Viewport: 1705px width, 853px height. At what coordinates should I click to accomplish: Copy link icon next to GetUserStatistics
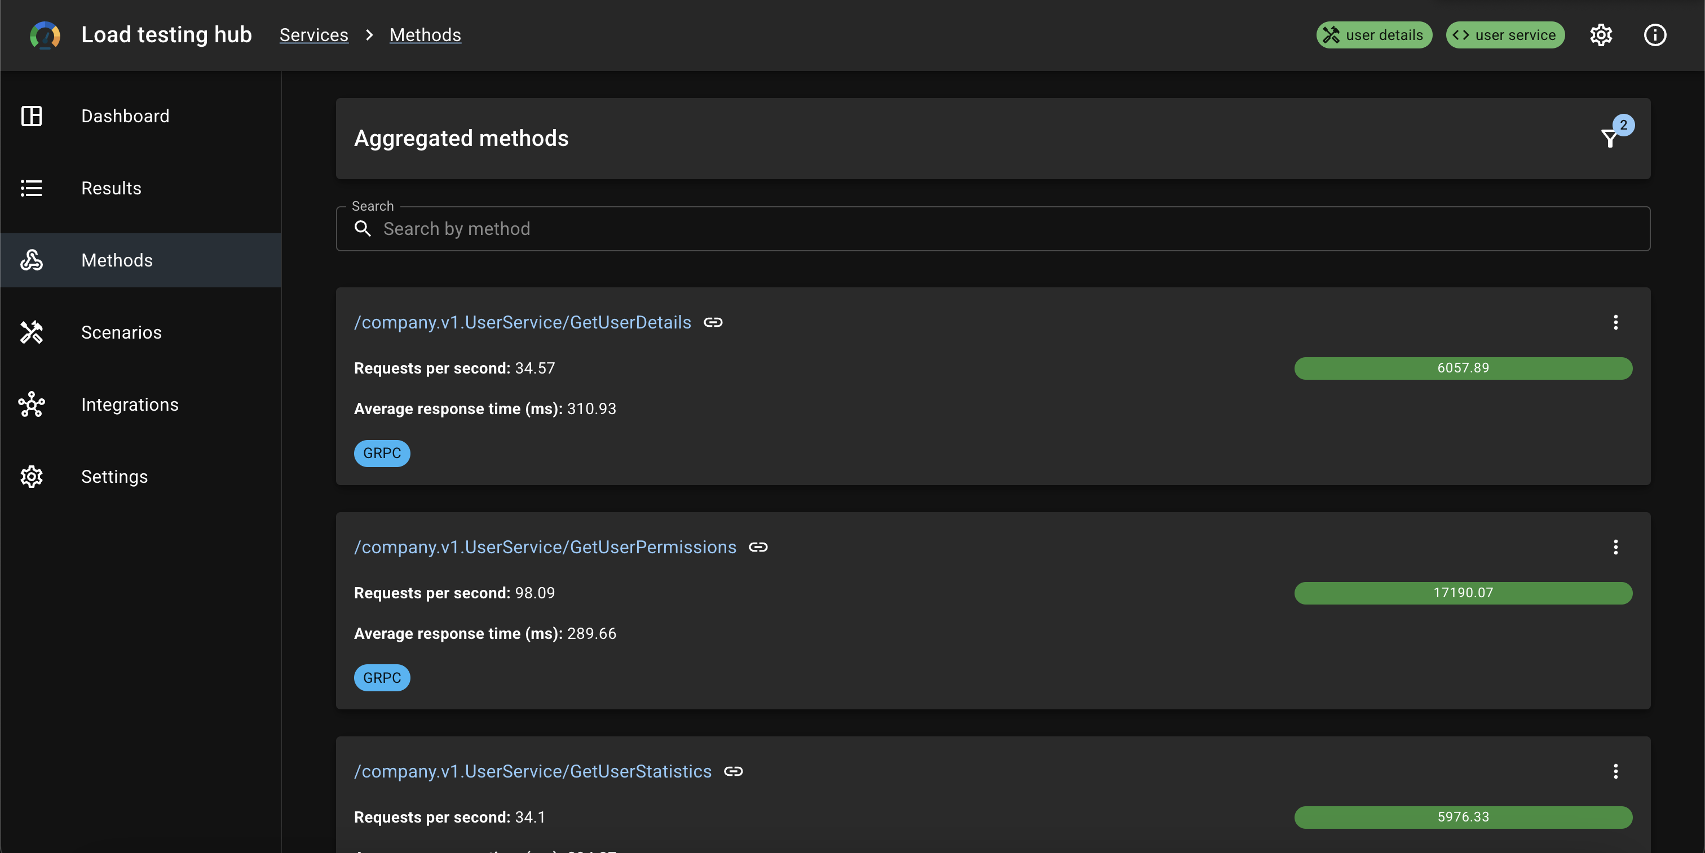pyautogui.click(x=734, y=771)
